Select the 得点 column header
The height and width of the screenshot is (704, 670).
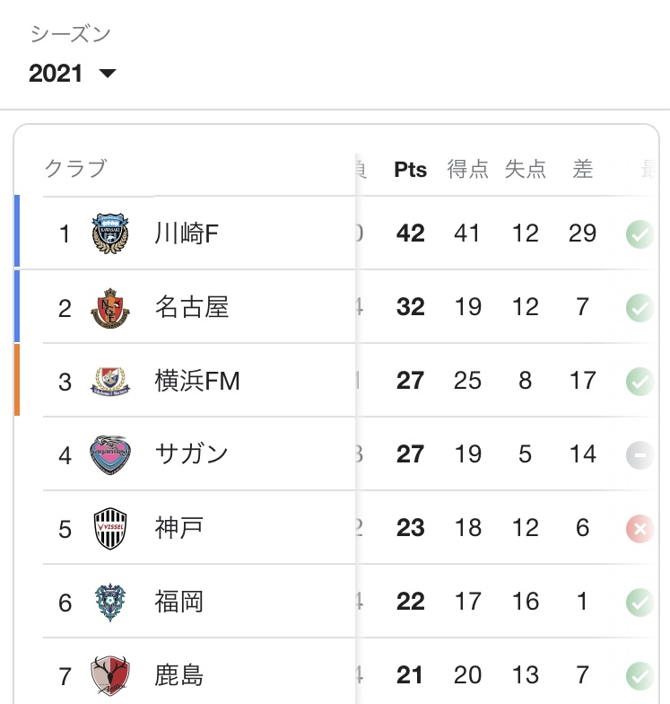[x=468, y=169]
